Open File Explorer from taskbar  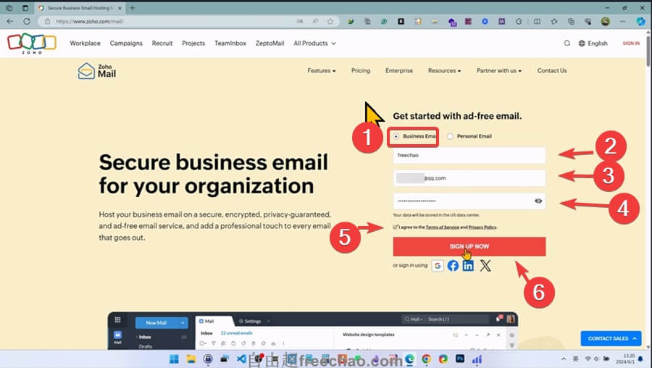pos(191,359)
